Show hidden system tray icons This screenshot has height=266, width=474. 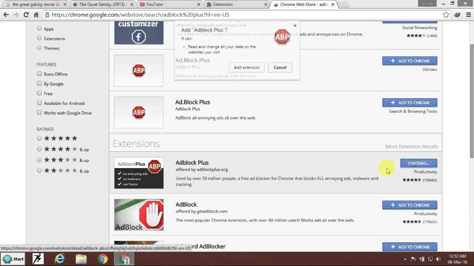(405, 259)
